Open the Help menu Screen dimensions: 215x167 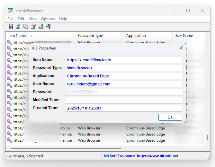(63, 19)
